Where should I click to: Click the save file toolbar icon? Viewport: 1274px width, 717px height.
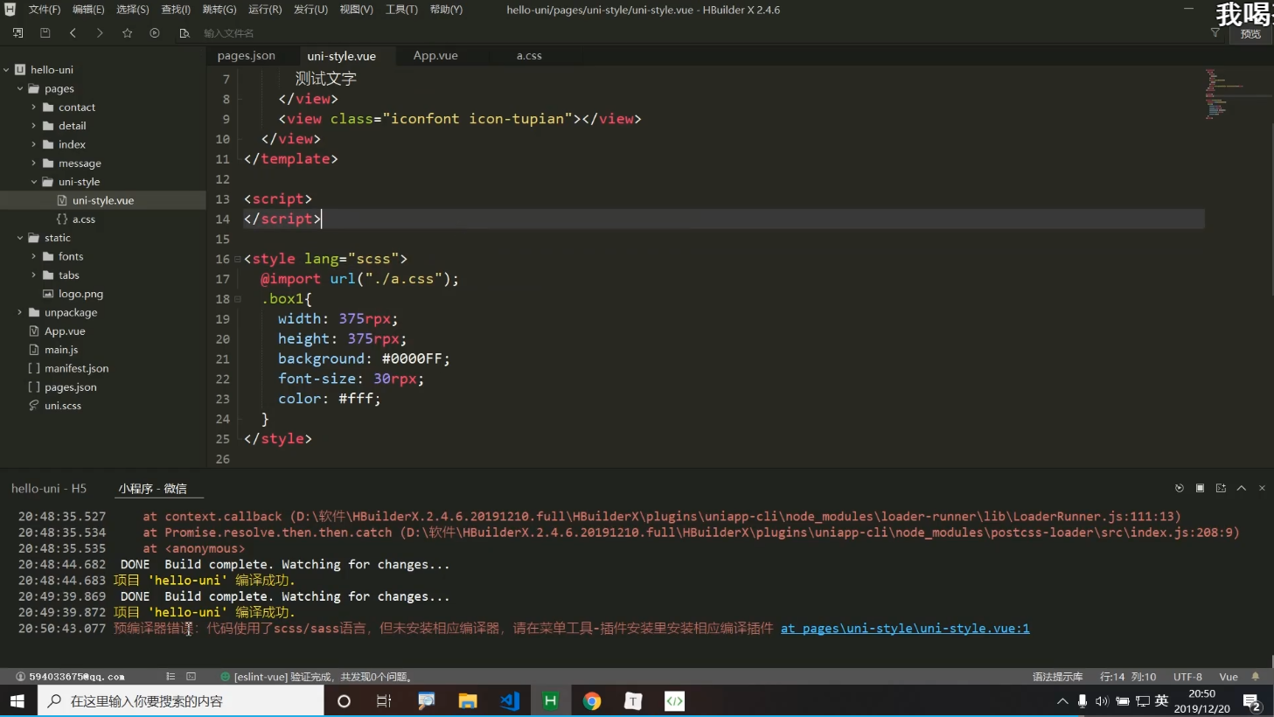click(x=45, y=33)
